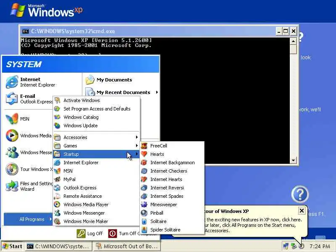This screenshot has width=336, height=252.
Task: Open the Accessories program group
Action: pos(97,137)
